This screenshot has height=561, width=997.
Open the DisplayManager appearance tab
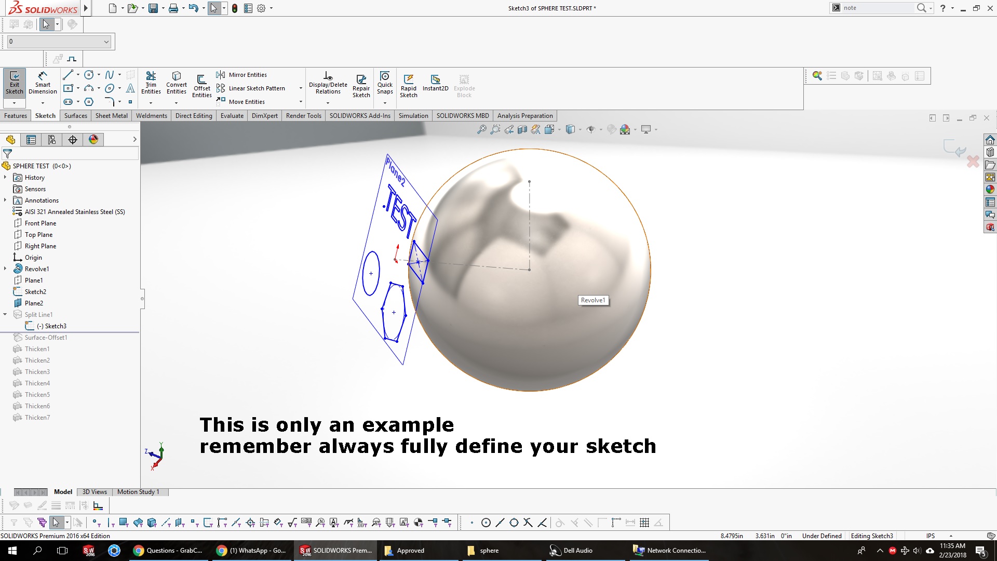point(93,140)
